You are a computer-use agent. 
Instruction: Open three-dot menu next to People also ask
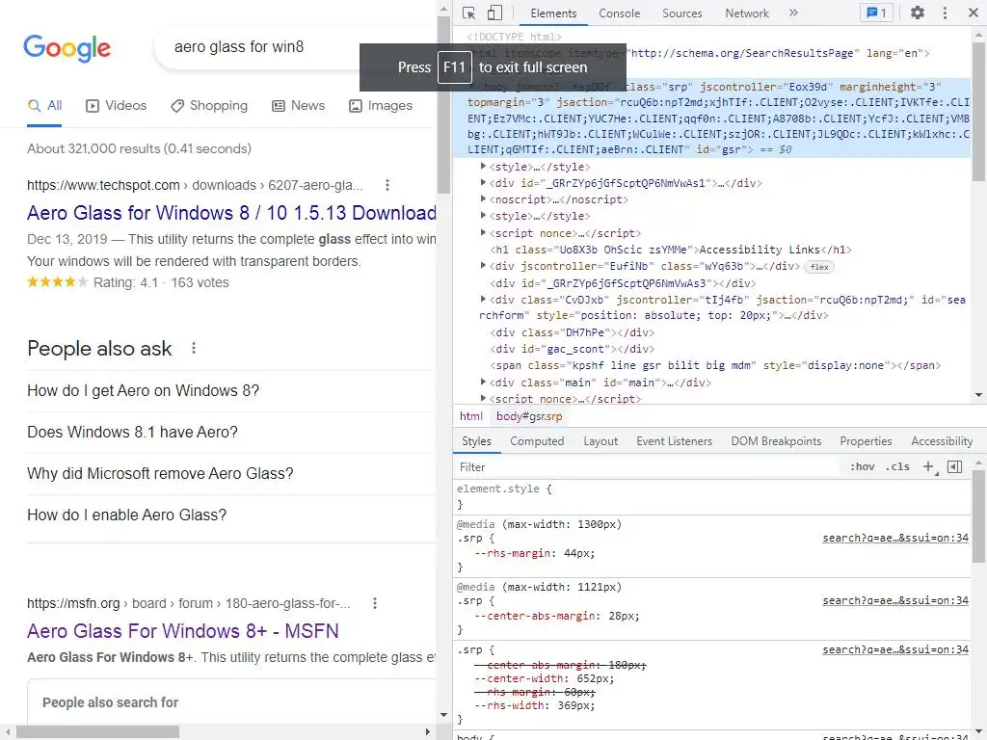[193, 348]
